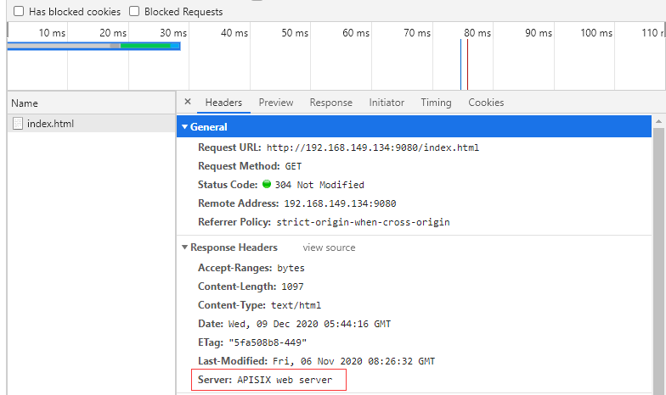Toggle the Blocked Requests checkbox
Viewport: 666px width, 395px height.
pos(134,12)
